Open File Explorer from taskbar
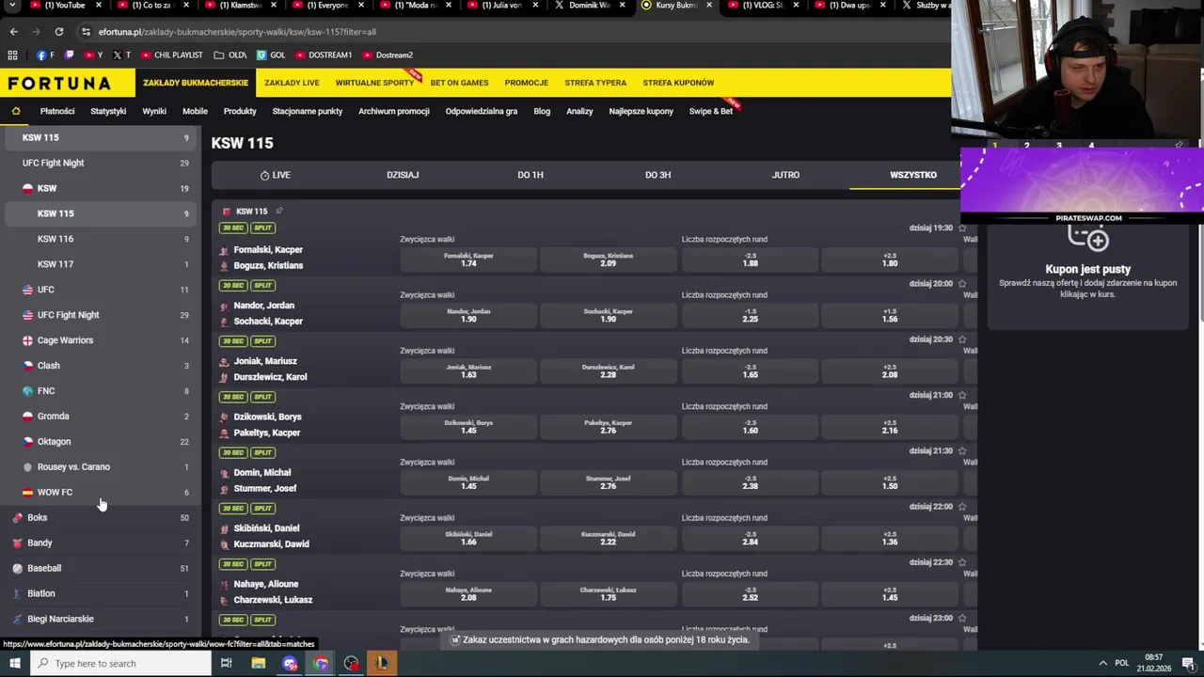The image size is (1204, 677). coord(258,663)
